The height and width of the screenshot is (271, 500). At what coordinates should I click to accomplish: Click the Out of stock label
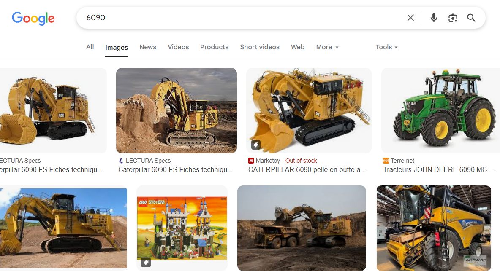point(301,161)
